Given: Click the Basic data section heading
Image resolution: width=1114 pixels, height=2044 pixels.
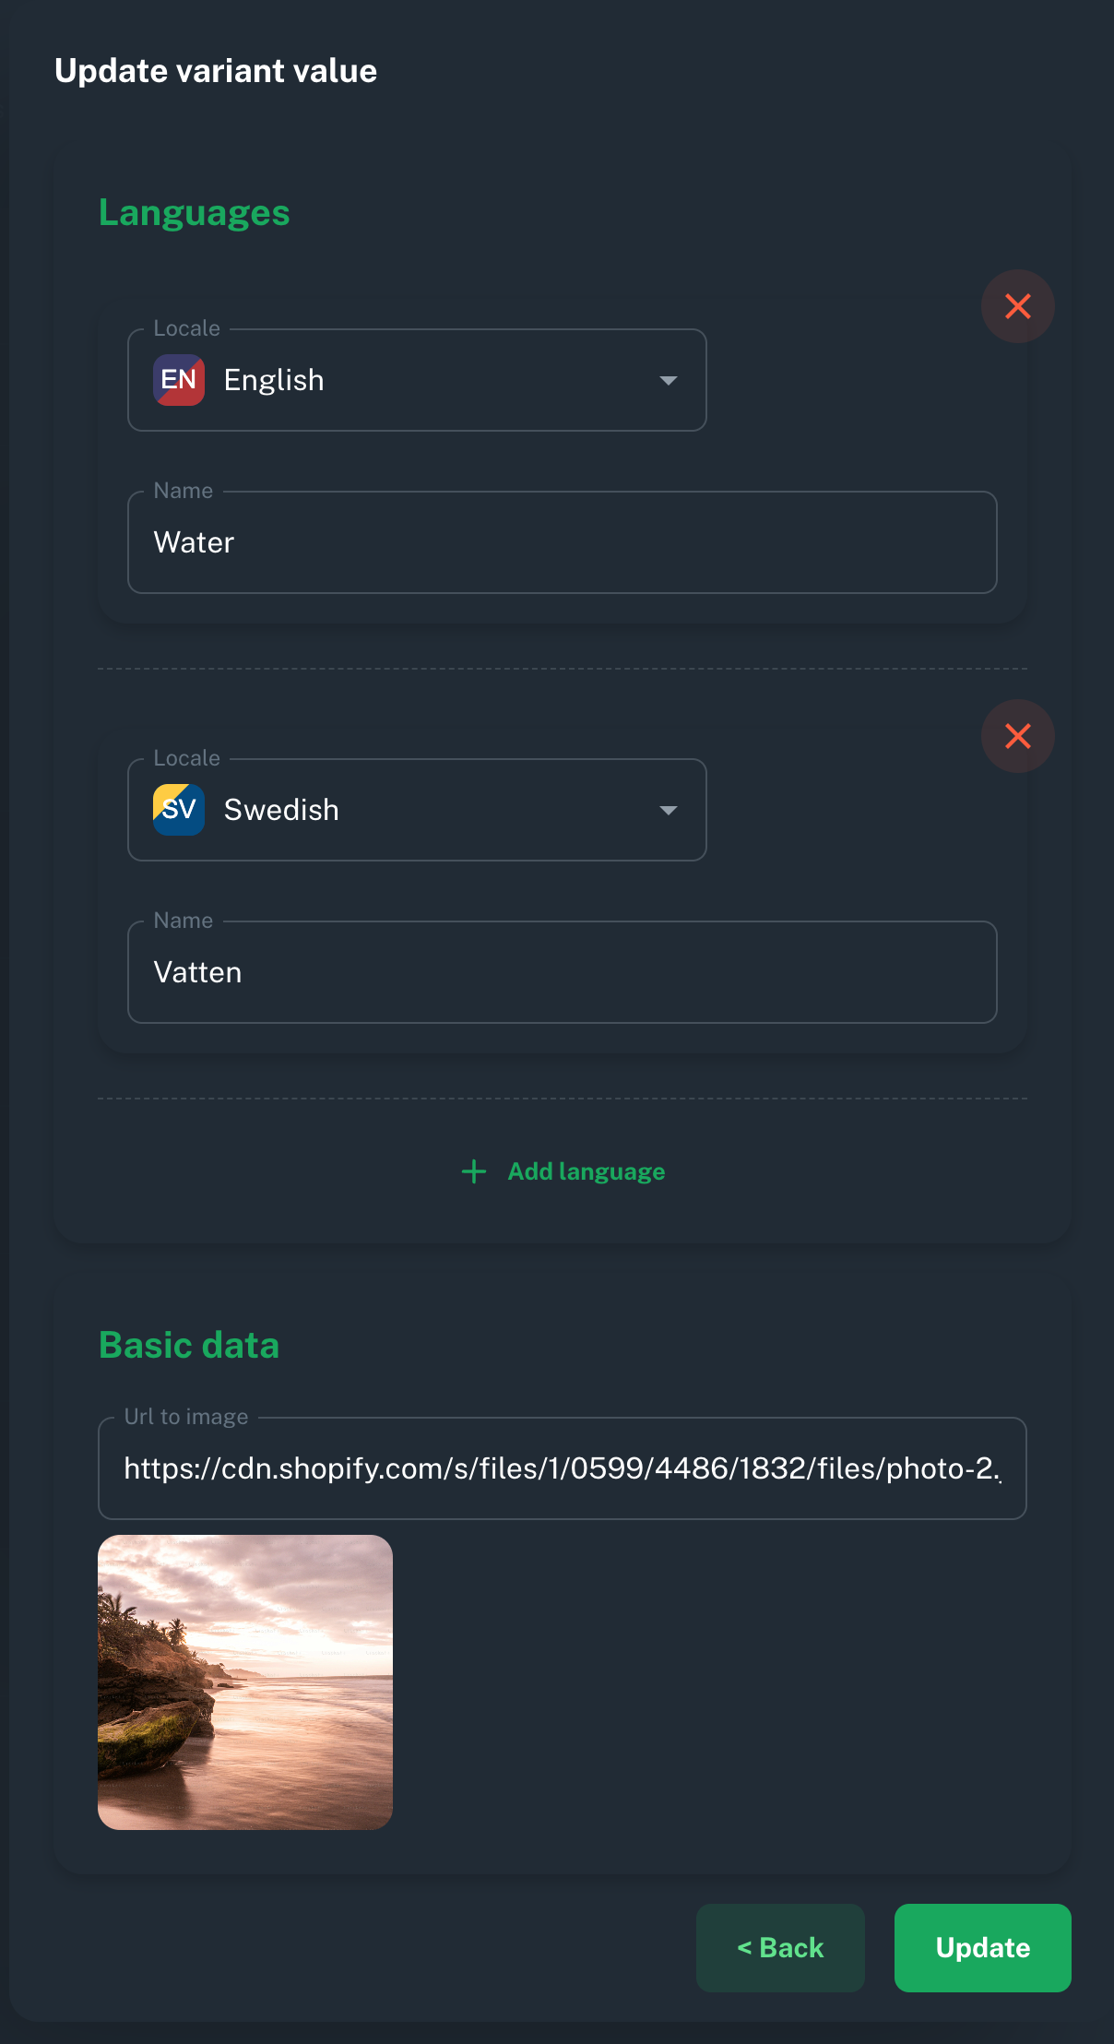Looking at the screenshot, I should [x=189, y=1345].
